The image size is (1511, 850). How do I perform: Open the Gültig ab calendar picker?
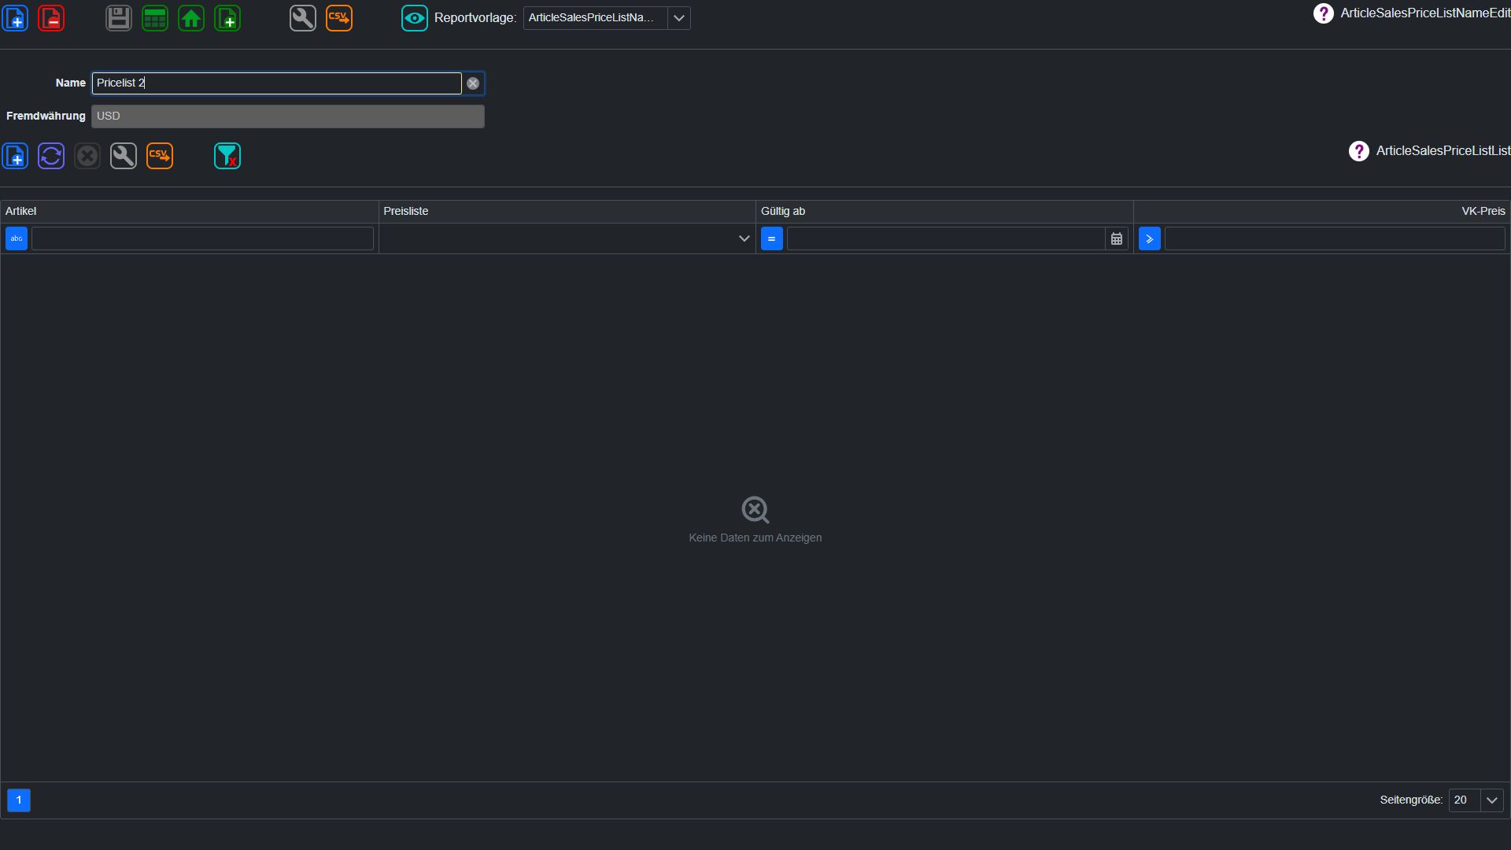click(x=1117, y=238)
